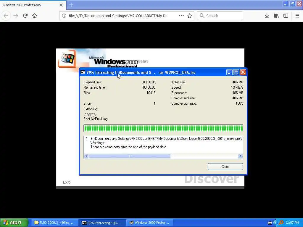Click the 12:07 PM taskbar clock
Screen dimensions: 303x227
coord(292,223)
